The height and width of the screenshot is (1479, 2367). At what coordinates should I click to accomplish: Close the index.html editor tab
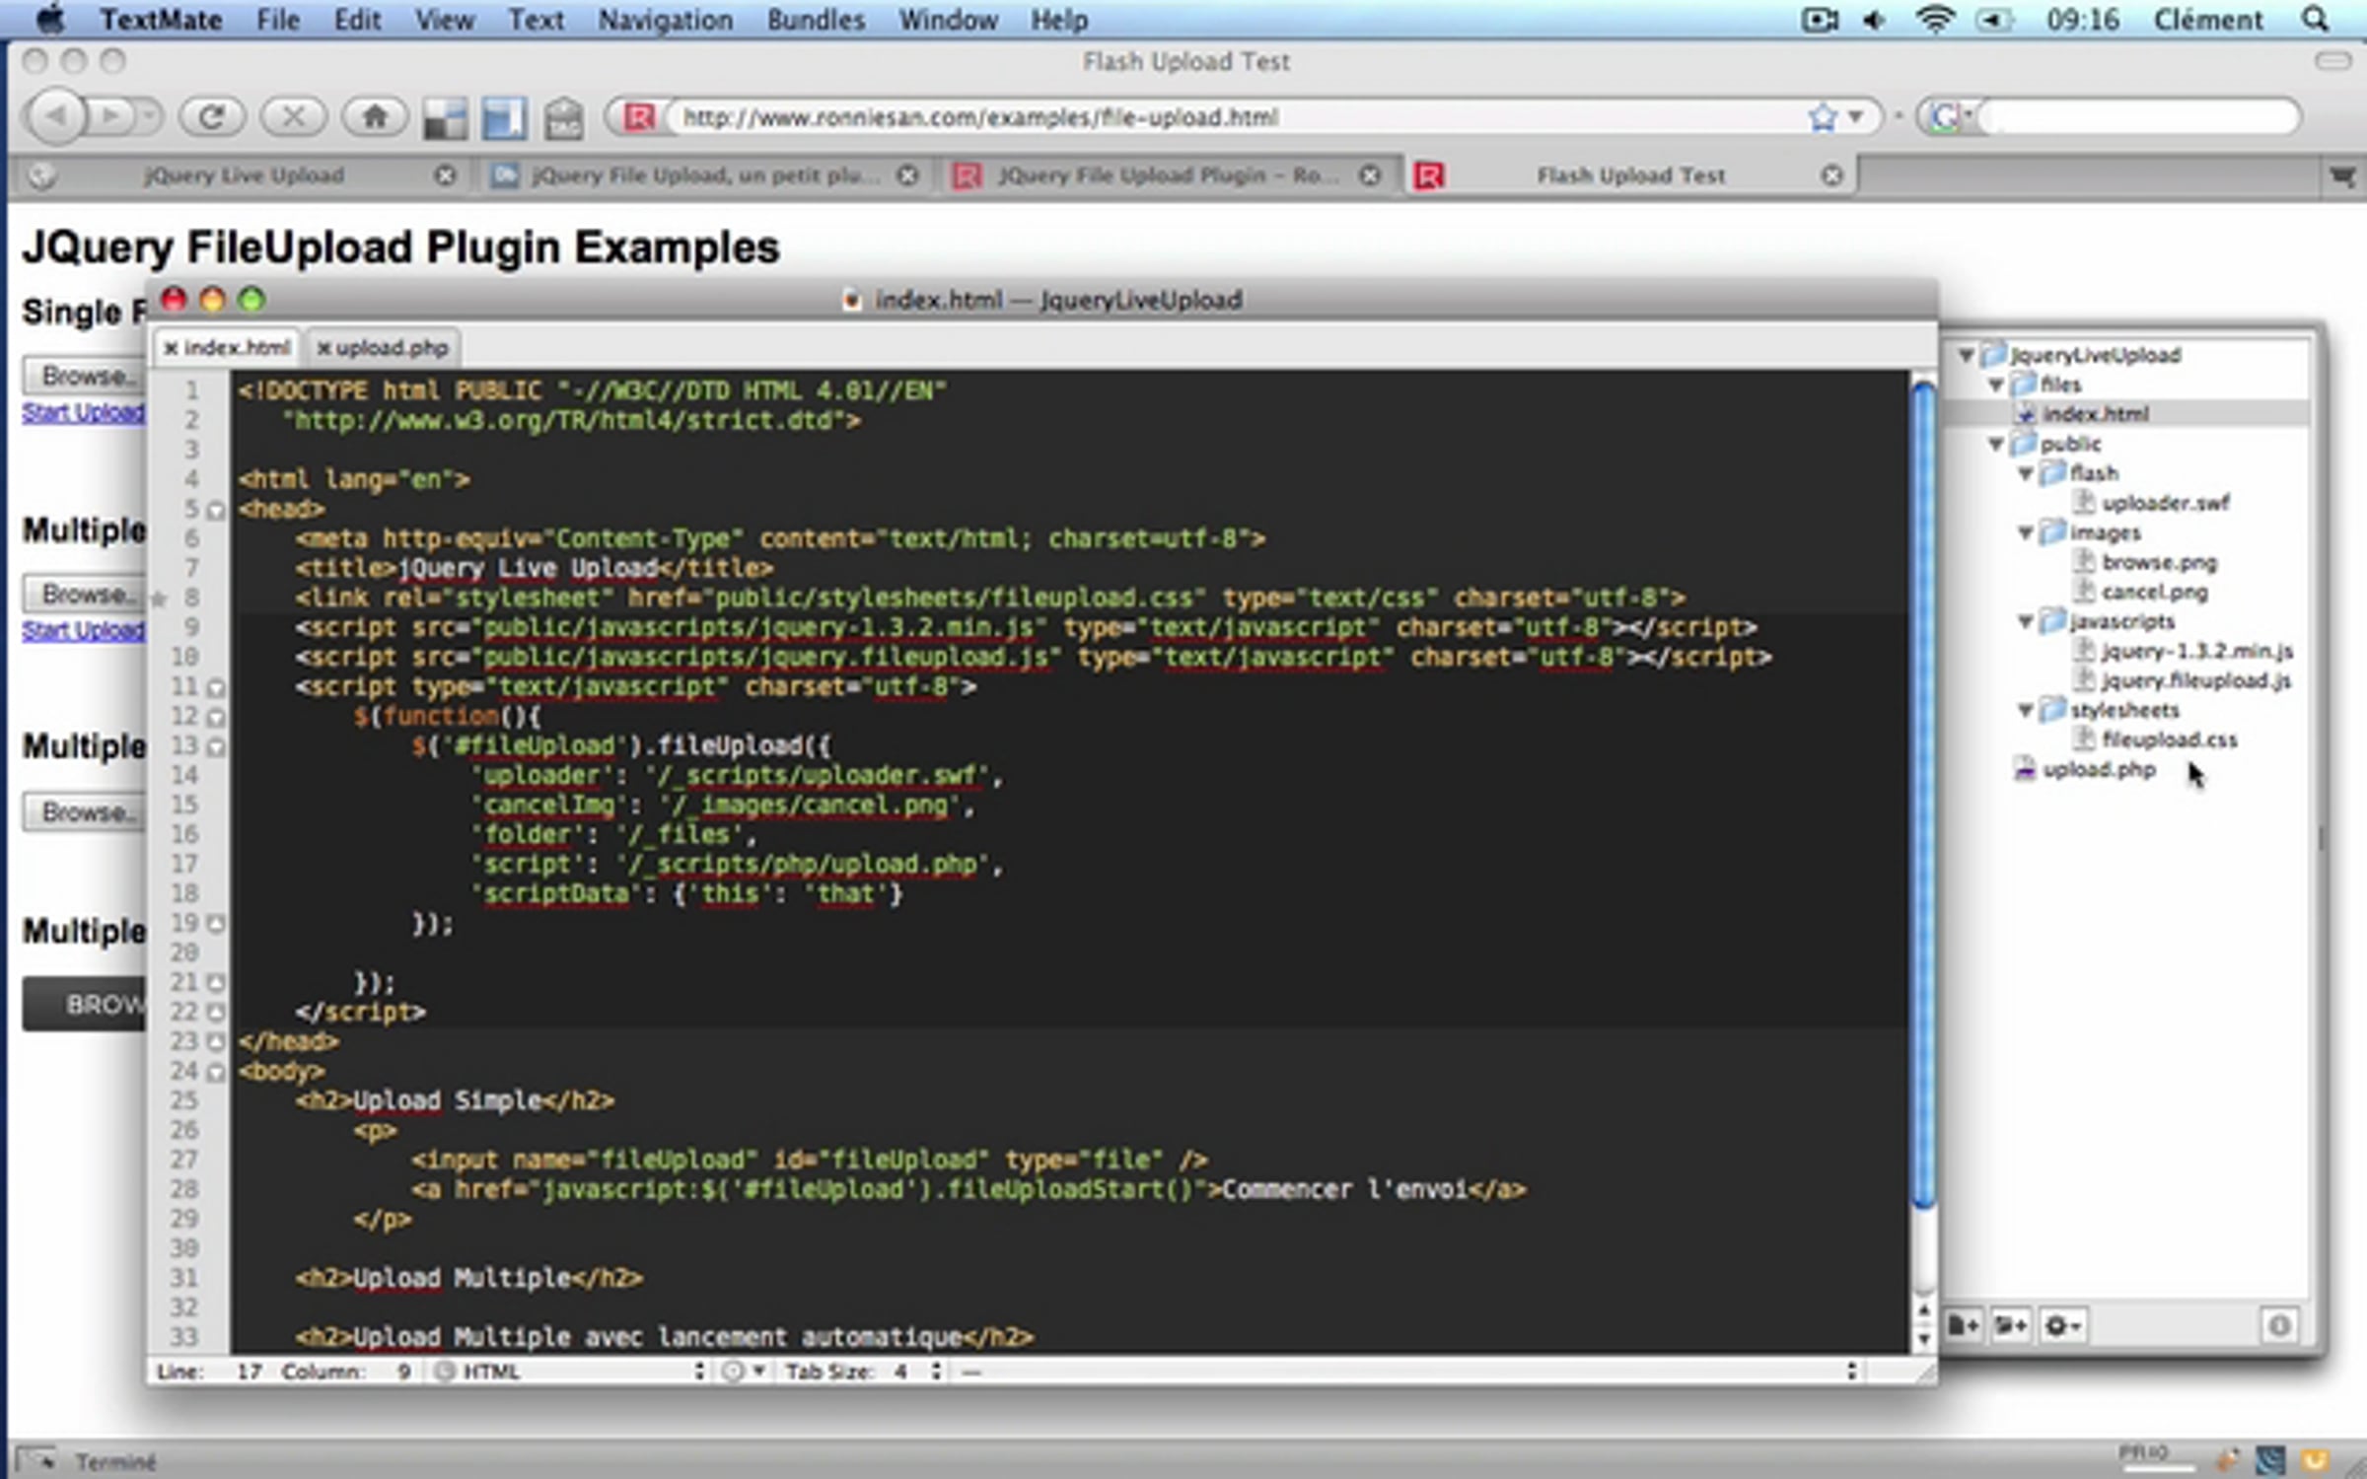coord(171,348)
